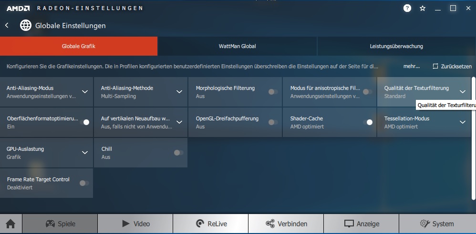Toggle Morphologische Filterung switch
This screenshot has height=234, width=476.
(273, 92)
